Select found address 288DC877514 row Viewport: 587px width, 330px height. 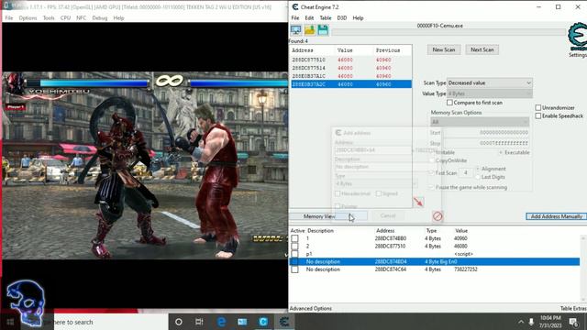click(x=351, y=68)
